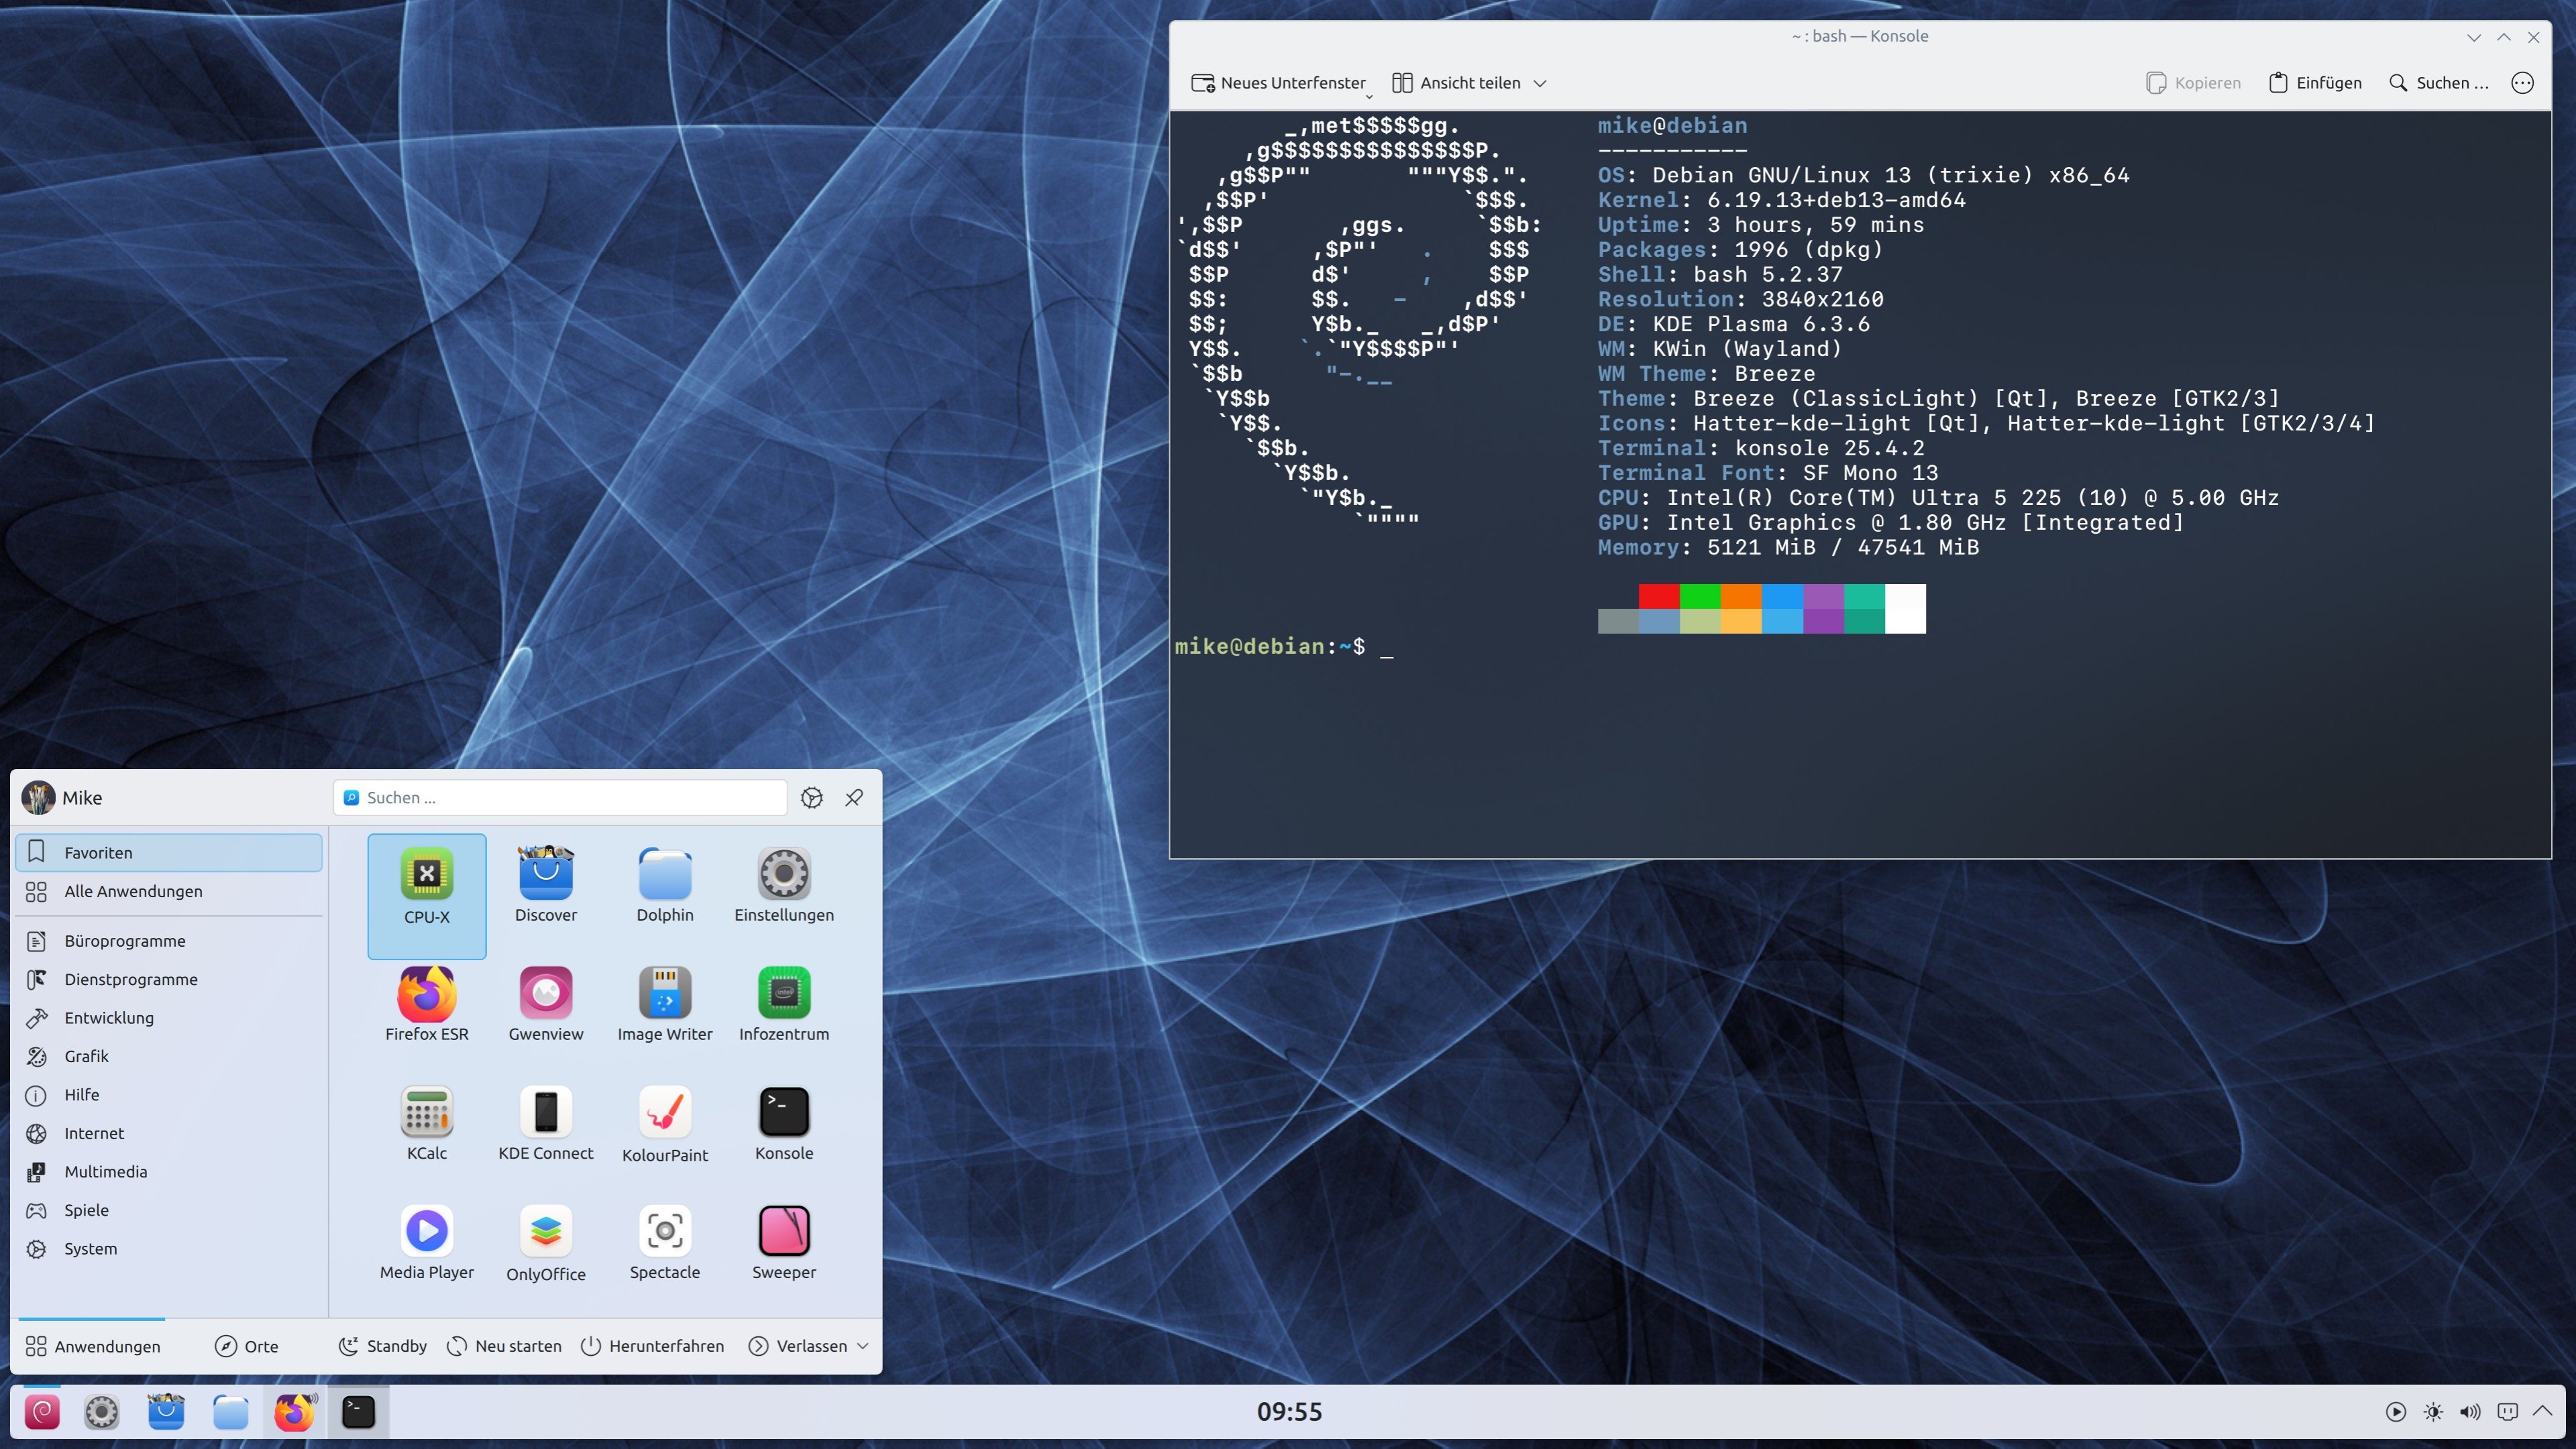Screen dimensions: 2576x1449
Task: Select the Grafik category
Action: (x=169, y=1056)
